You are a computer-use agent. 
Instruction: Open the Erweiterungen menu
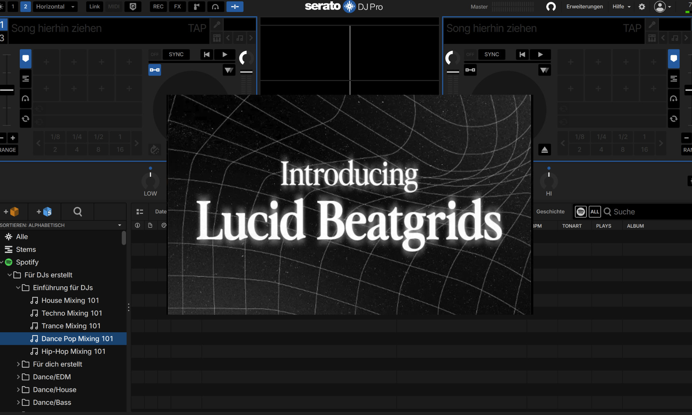(584, 6)
